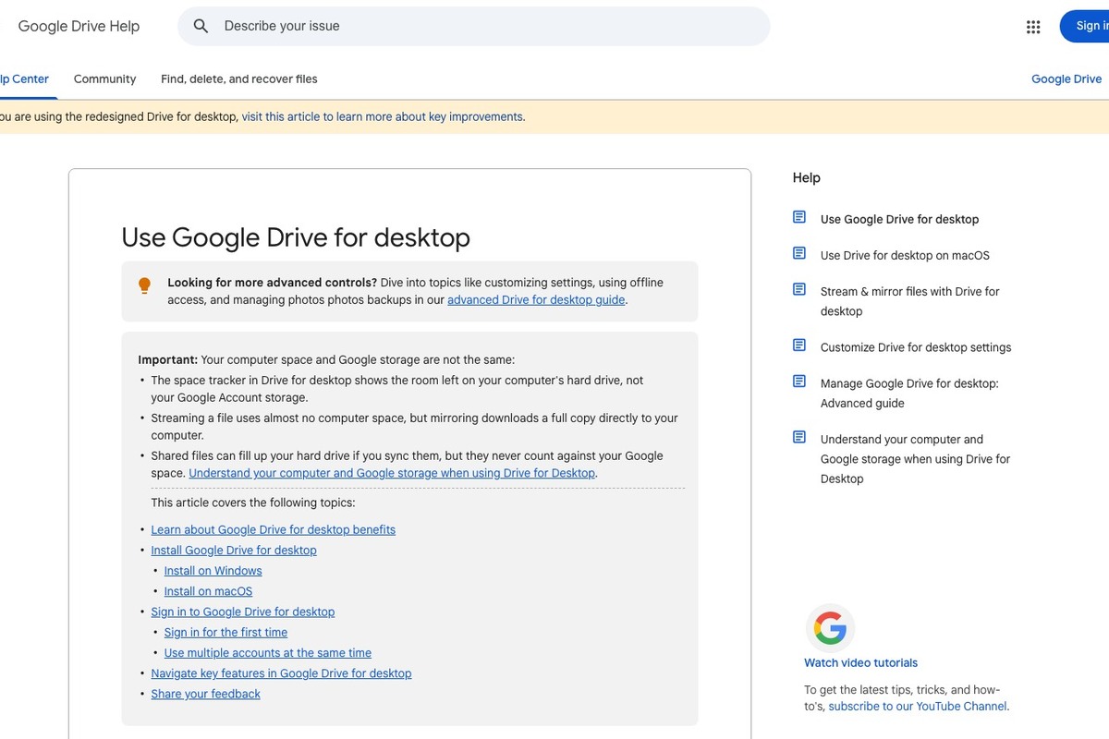Open subscribe to our YouTube Channel link
Image resolution: width=1109 pixels, height=739 pixels.
pyautogui.click(x=918, y=707)
